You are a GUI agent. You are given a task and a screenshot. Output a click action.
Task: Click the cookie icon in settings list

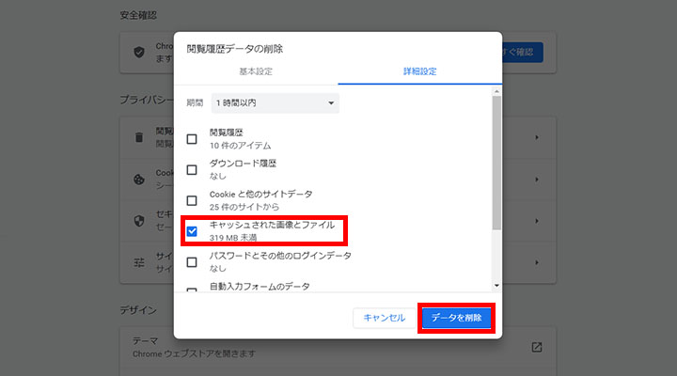pos(139,178)
